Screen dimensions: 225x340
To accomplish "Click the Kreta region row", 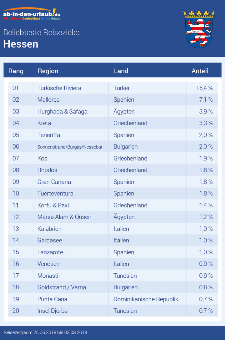I will tap(44, 123).
